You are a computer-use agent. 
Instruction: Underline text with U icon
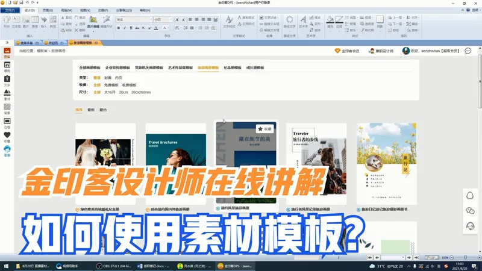pyautogui.click(x=131, y=28)
